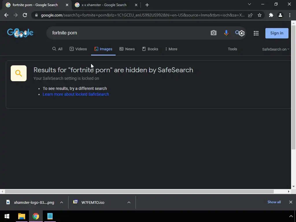This screenshot has width=296, height=222.
Task: Open the Google apps grid
Action: (x=256, y=33)
